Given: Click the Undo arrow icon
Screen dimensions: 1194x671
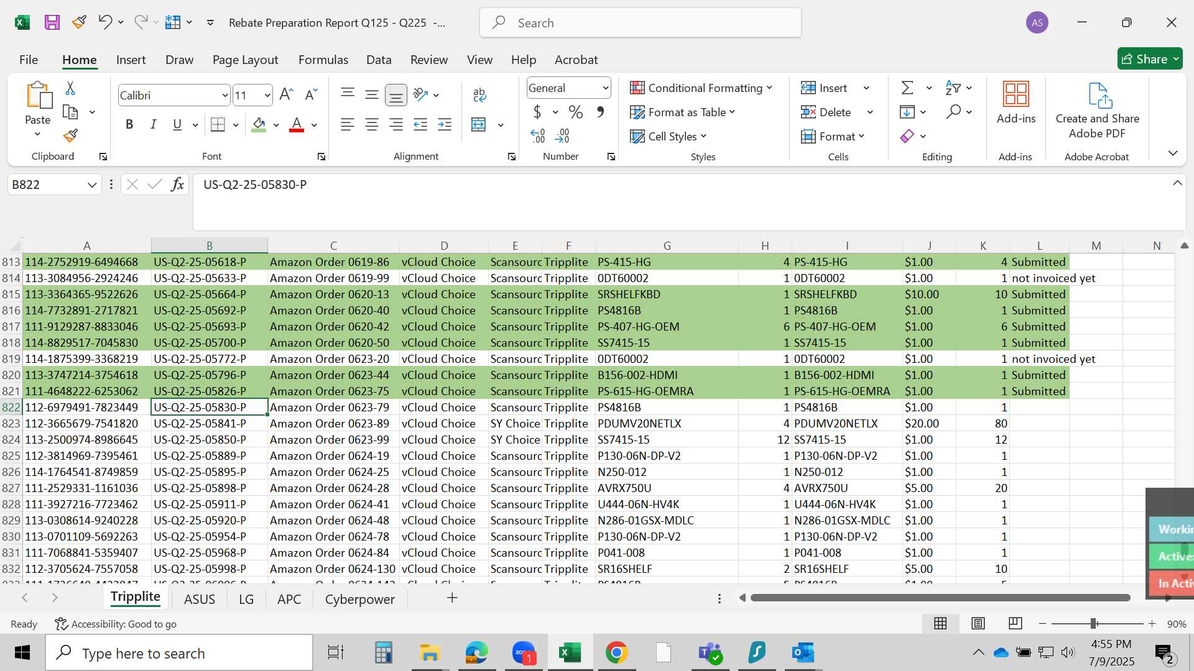Looking at the screenshot, I should click(104, 22).
